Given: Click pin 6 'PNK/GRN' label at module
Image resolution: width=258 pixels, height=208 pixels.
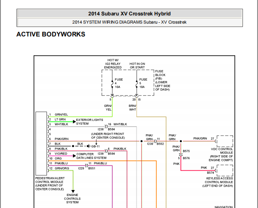Looking at the screenshot, I should point(62,139).
